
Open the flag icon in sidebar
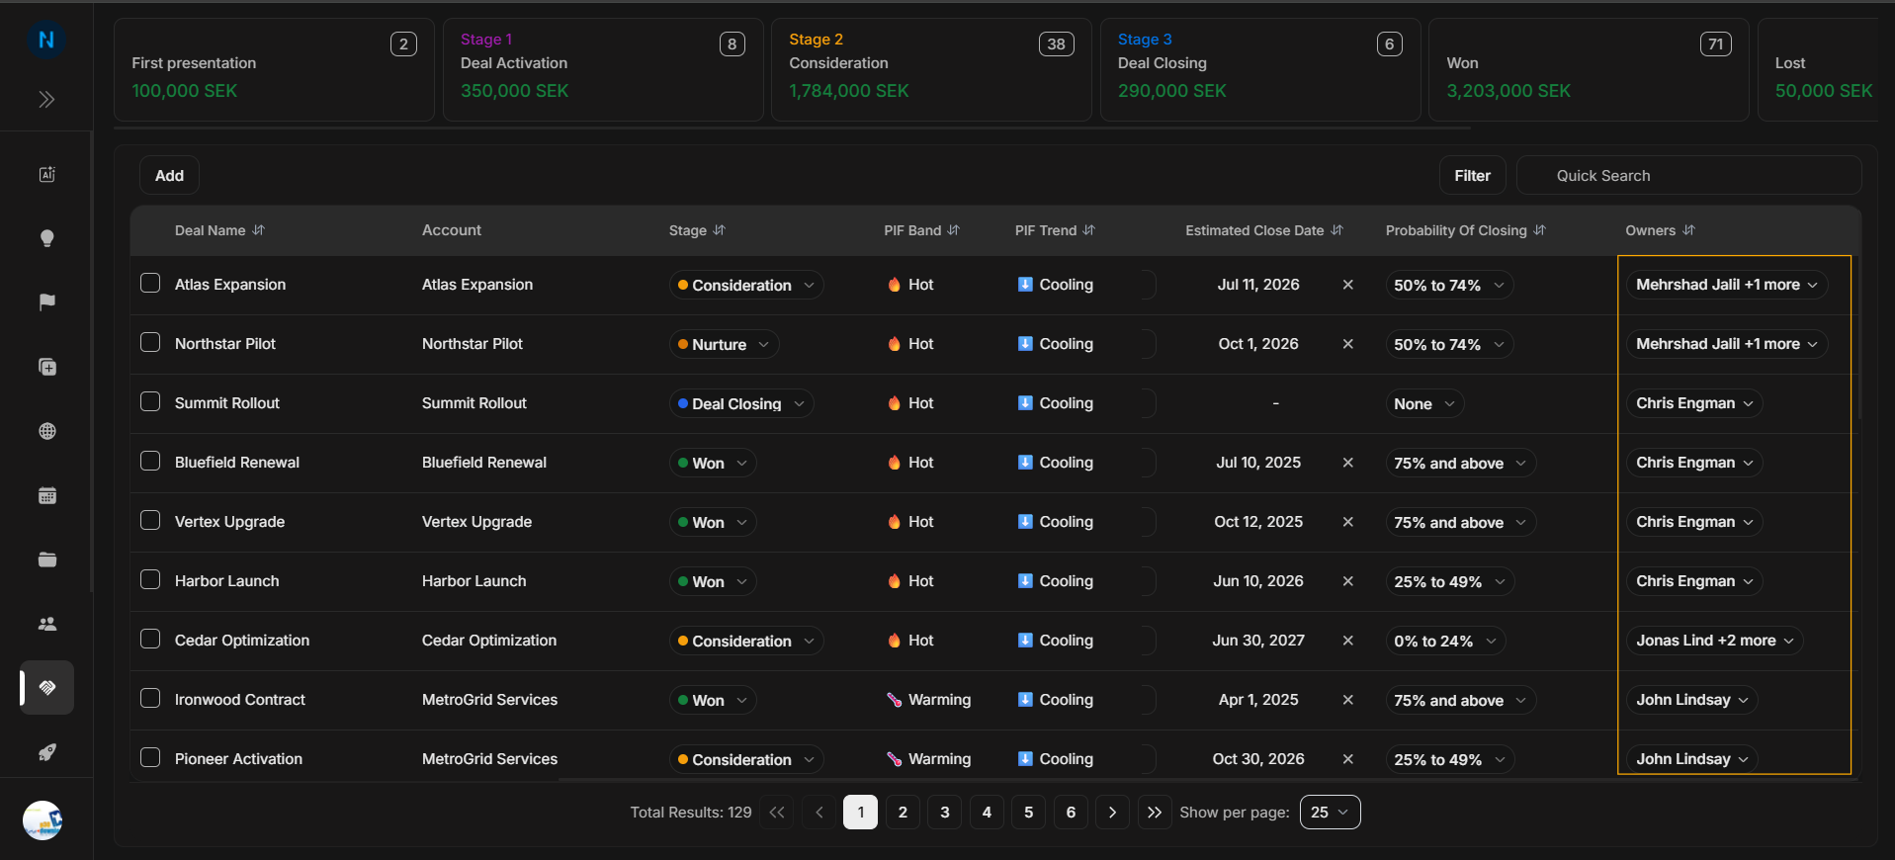coord(46,302)
